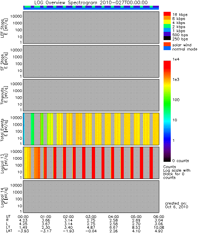Click the '1e3' colorbar label
The height and width of the screenshot is (233, 198).
pyautogui.click(x=176, y=79)
